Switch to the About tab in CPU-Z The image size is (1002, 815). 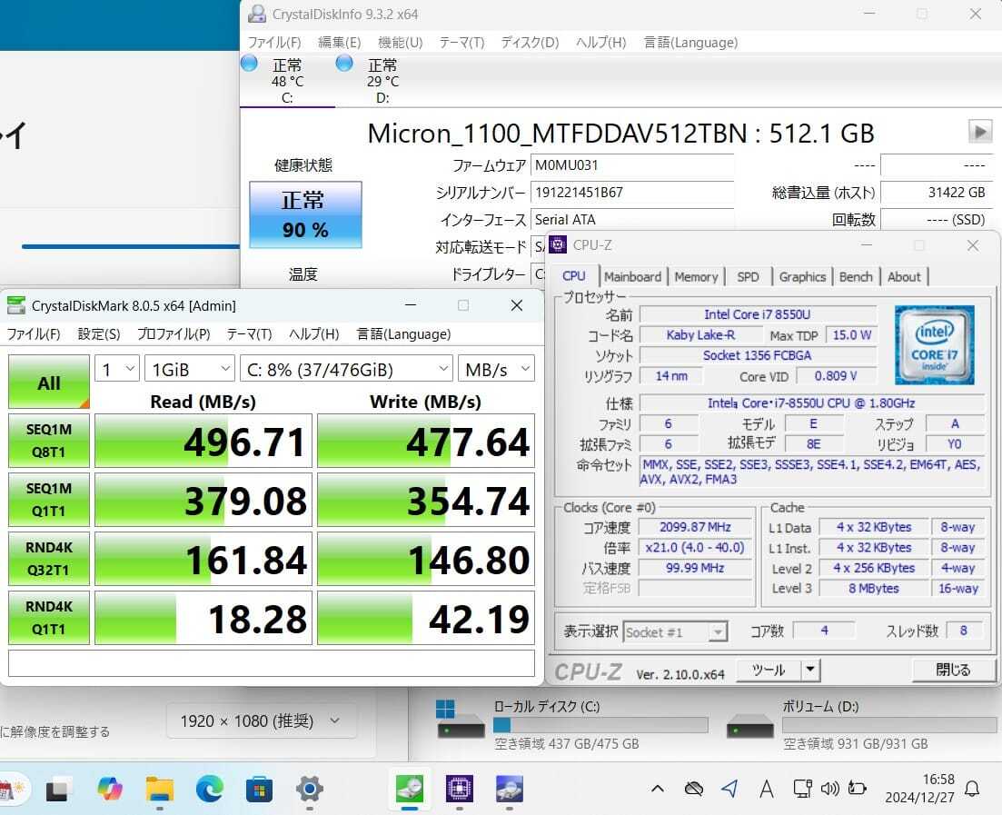(x=904, y=277)
